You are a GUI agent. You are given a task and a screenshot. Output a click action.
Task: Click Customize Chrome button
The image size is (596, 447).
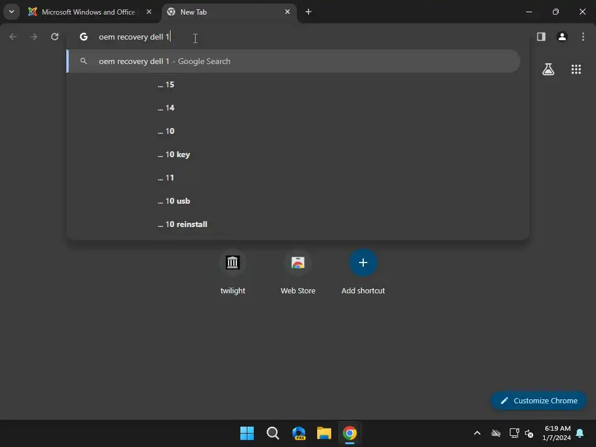tap(538, 400)
